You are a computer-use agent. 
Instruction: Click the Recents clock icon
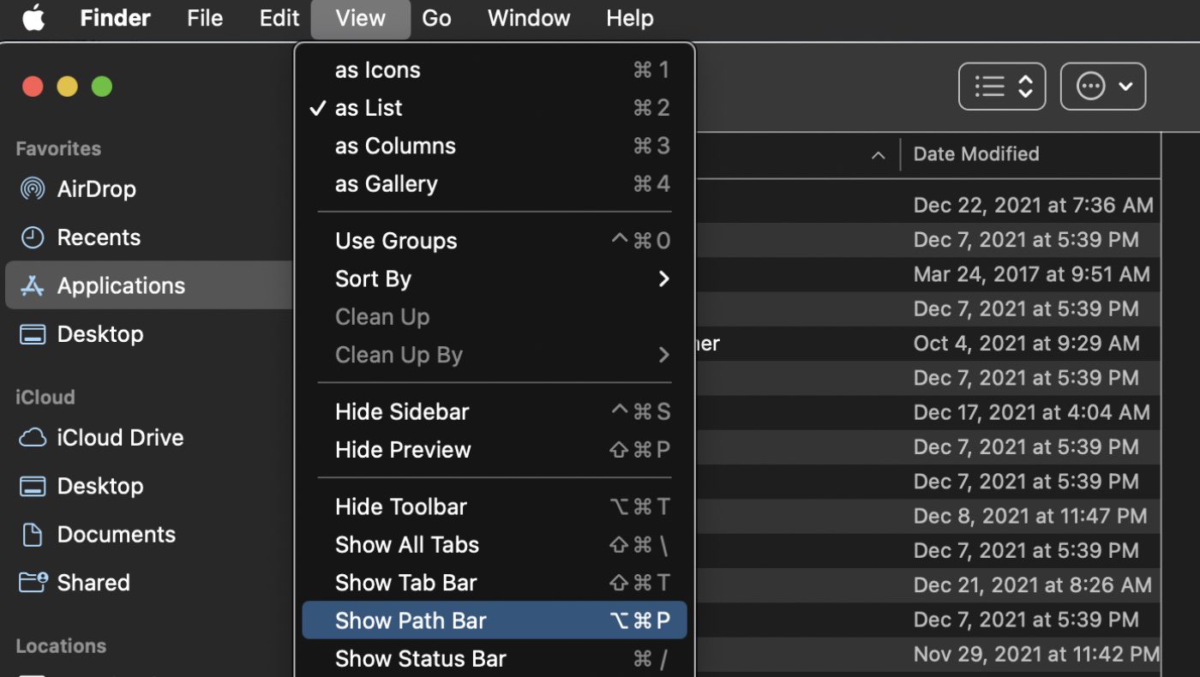pos(33,237)
